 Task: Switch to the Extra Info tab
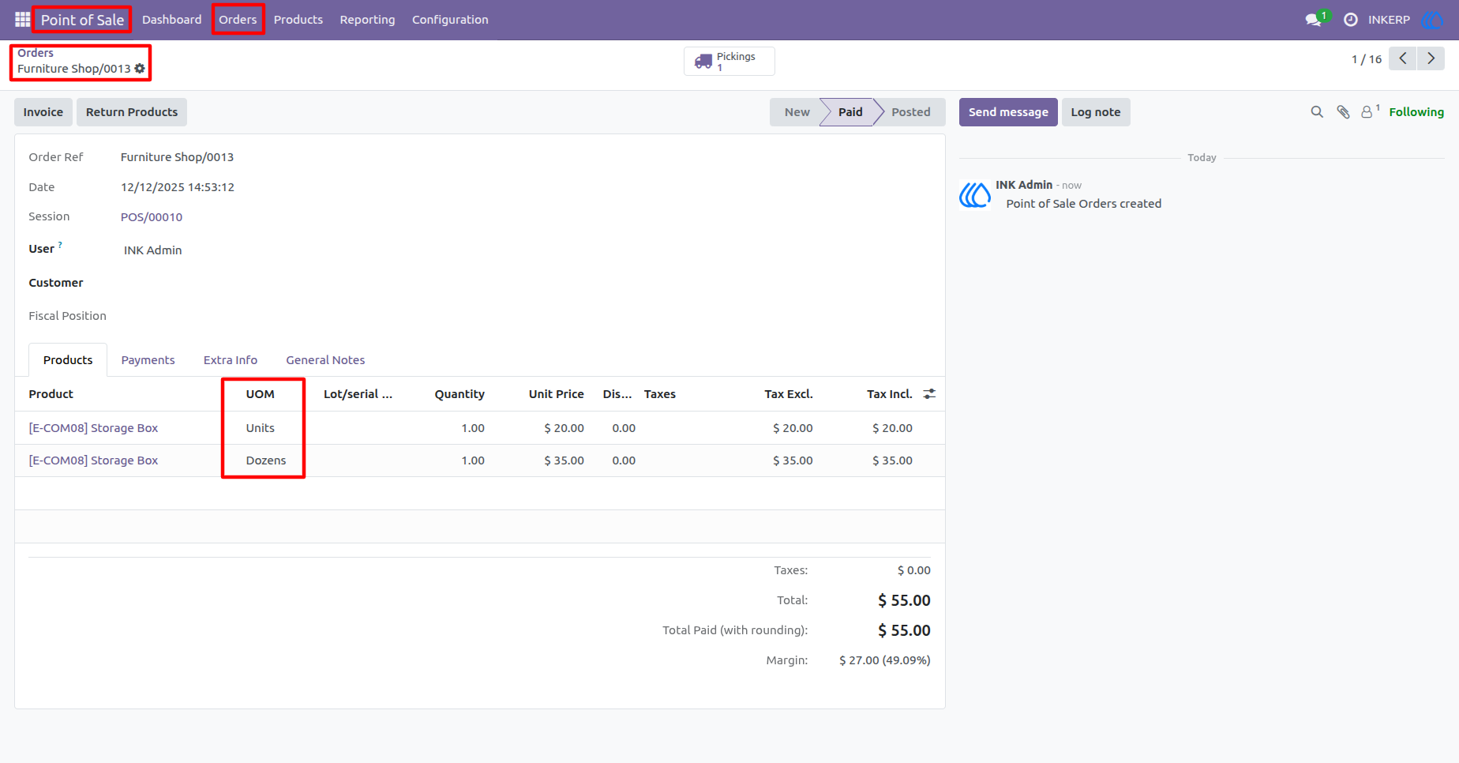coord(231,360)
